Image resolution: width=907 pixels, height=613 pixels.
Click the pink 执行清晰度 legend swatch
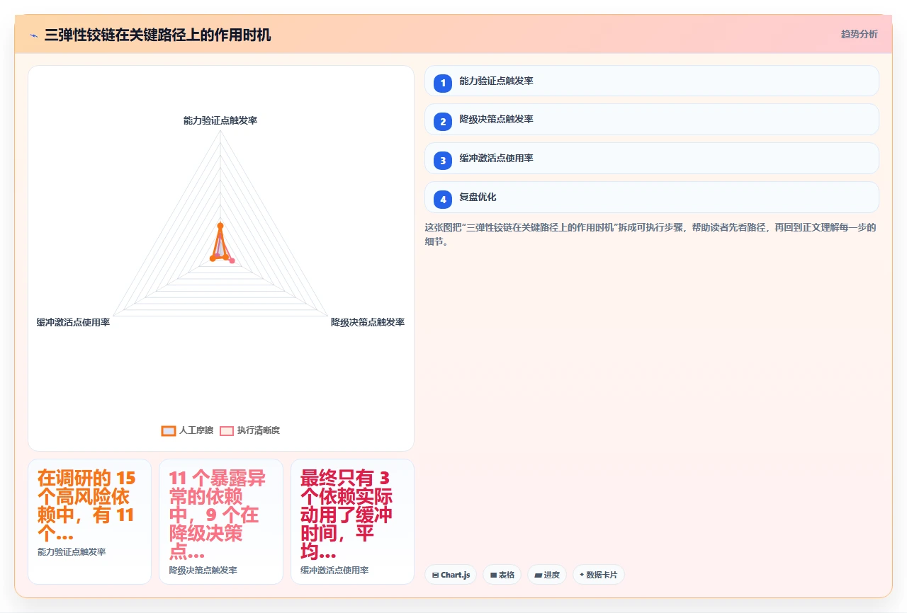tap(227, 430)
